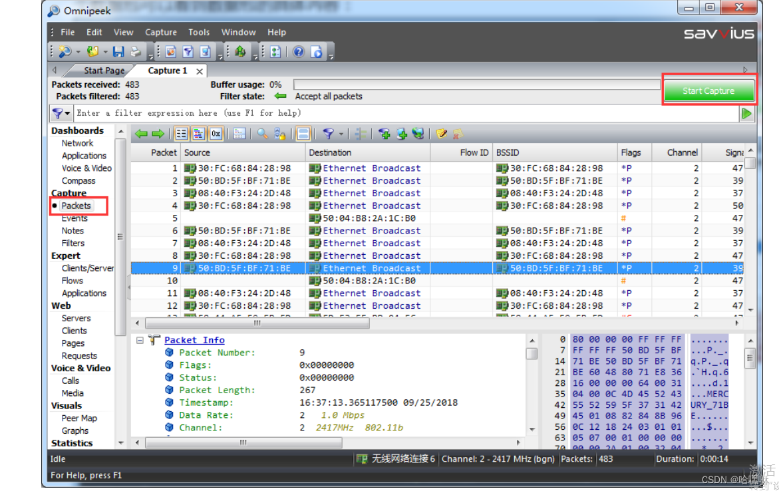Click the yellow note with pencil icon
Image resolution: width=779 pixels, height=491 pixels.
441,134
